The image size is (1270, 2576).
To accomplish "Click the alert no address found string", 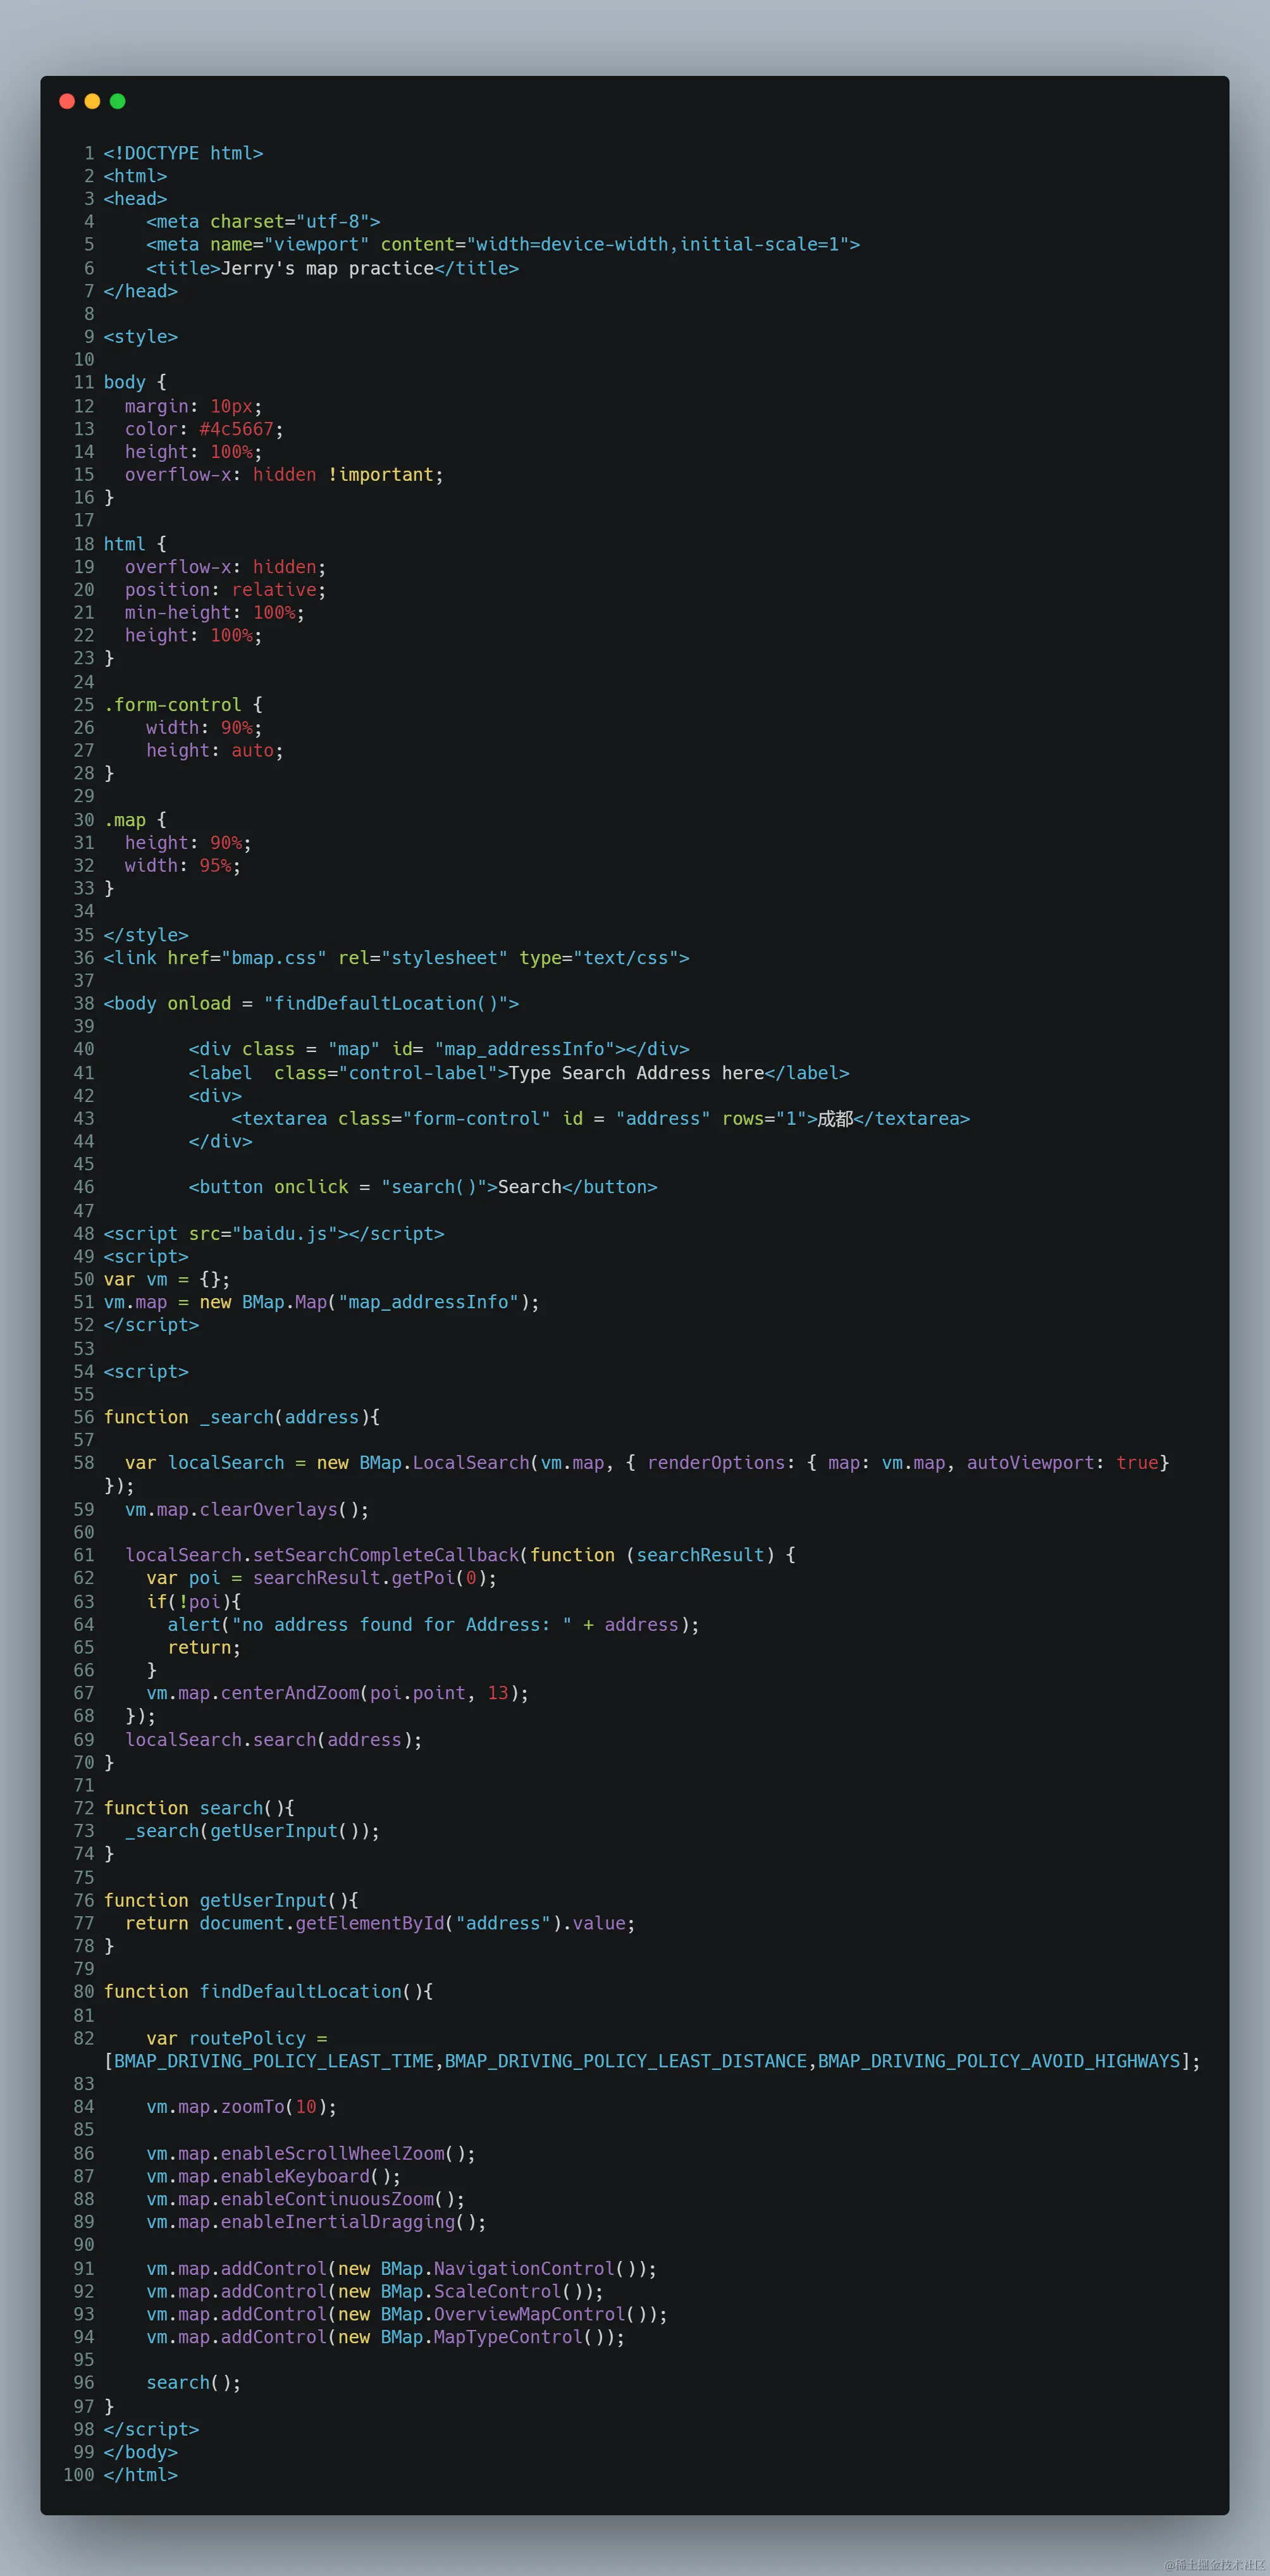I will point(401,1625).
